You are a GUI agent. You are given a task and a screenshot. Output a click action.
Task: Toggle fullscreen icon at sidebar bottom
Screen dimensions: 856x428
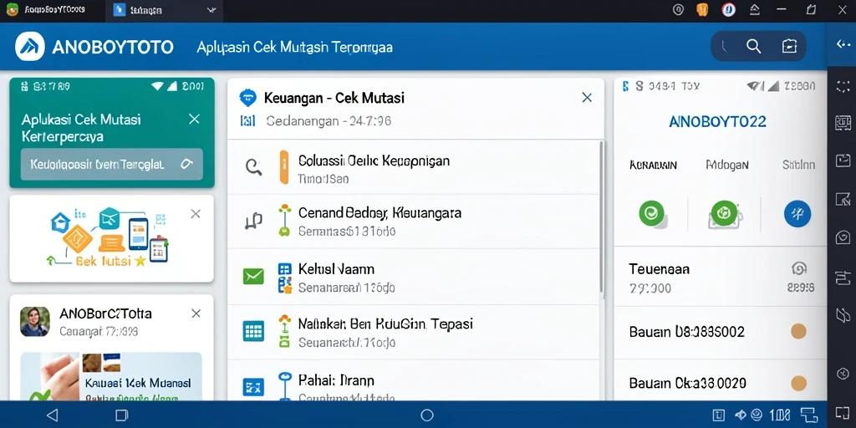[x=843, y=412]
